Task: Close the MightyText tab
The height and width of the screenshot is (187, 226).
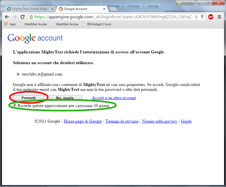Action: [52, 9]
